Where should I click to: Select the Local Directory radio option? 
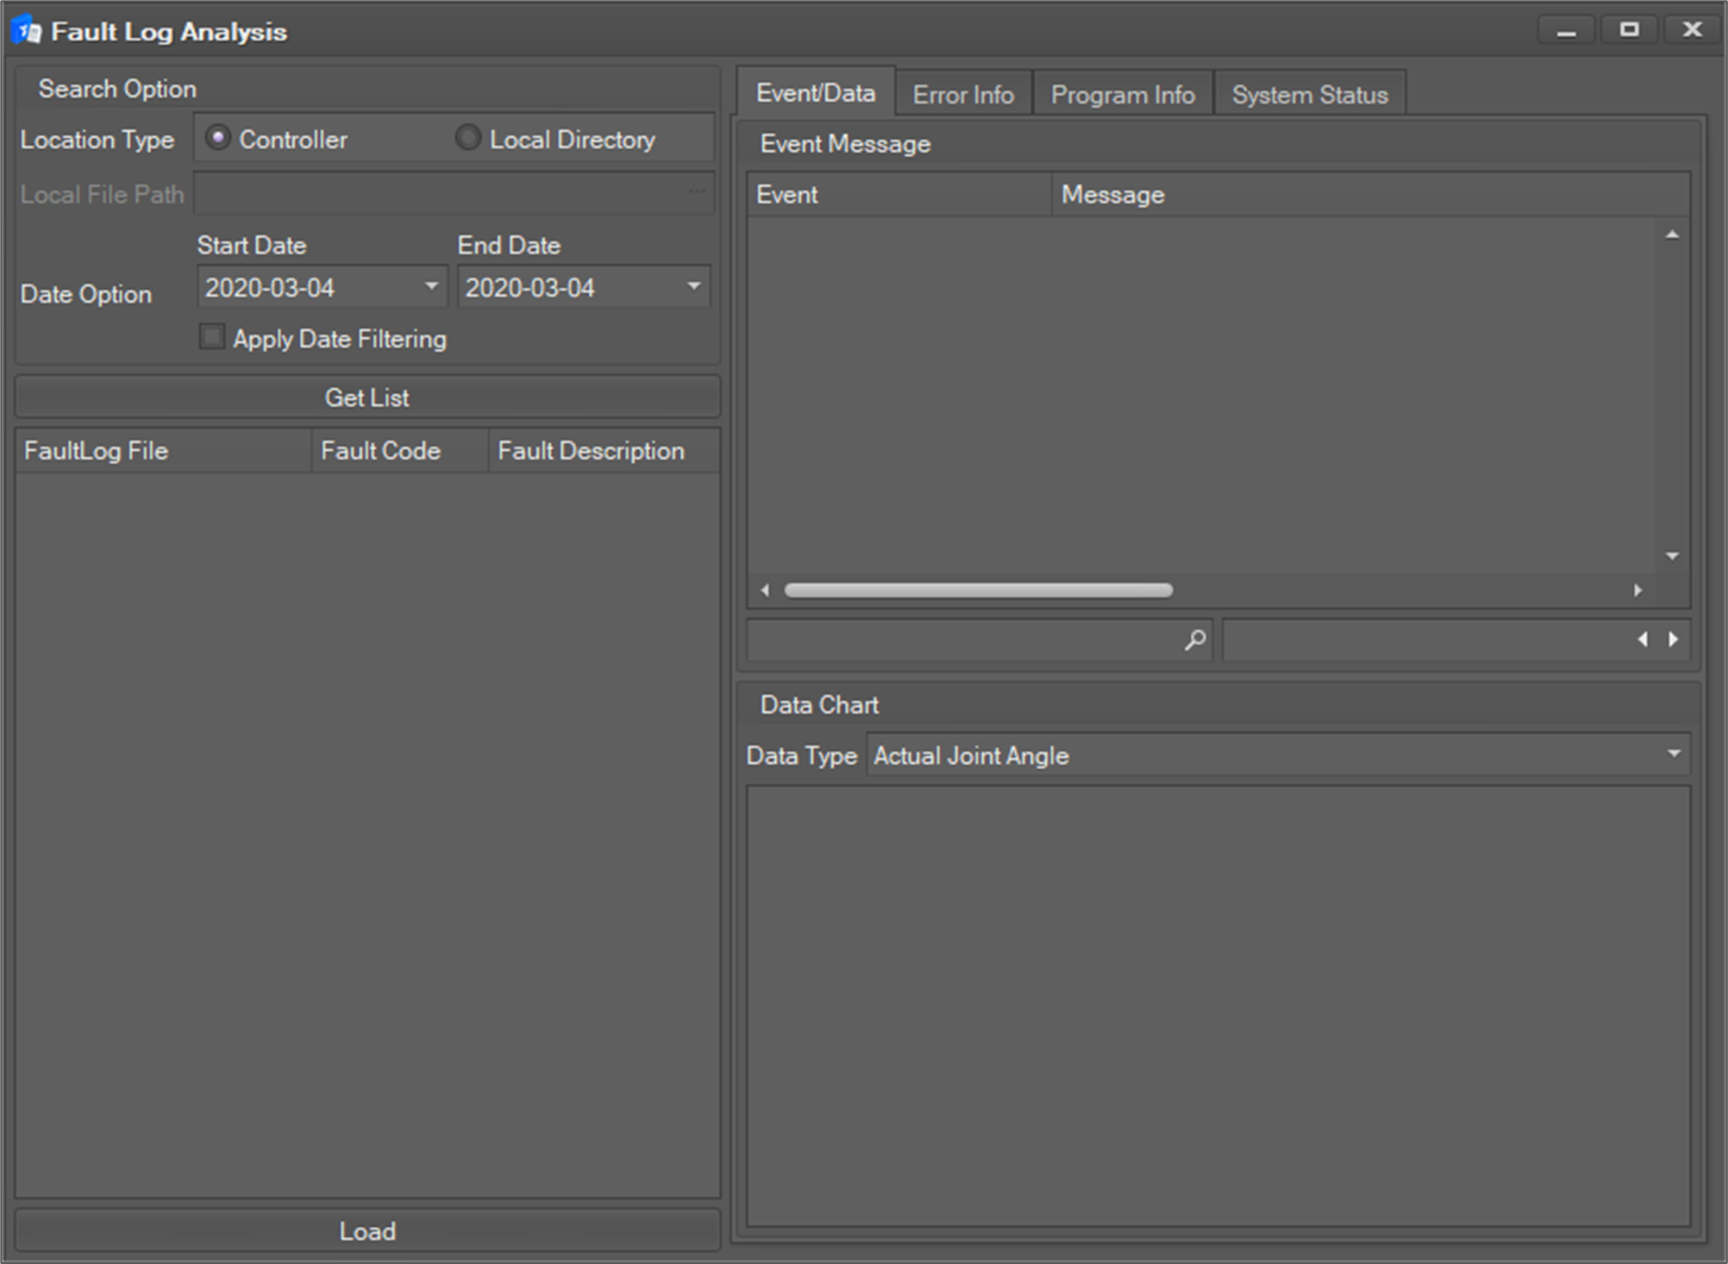(x=468, y=138)
